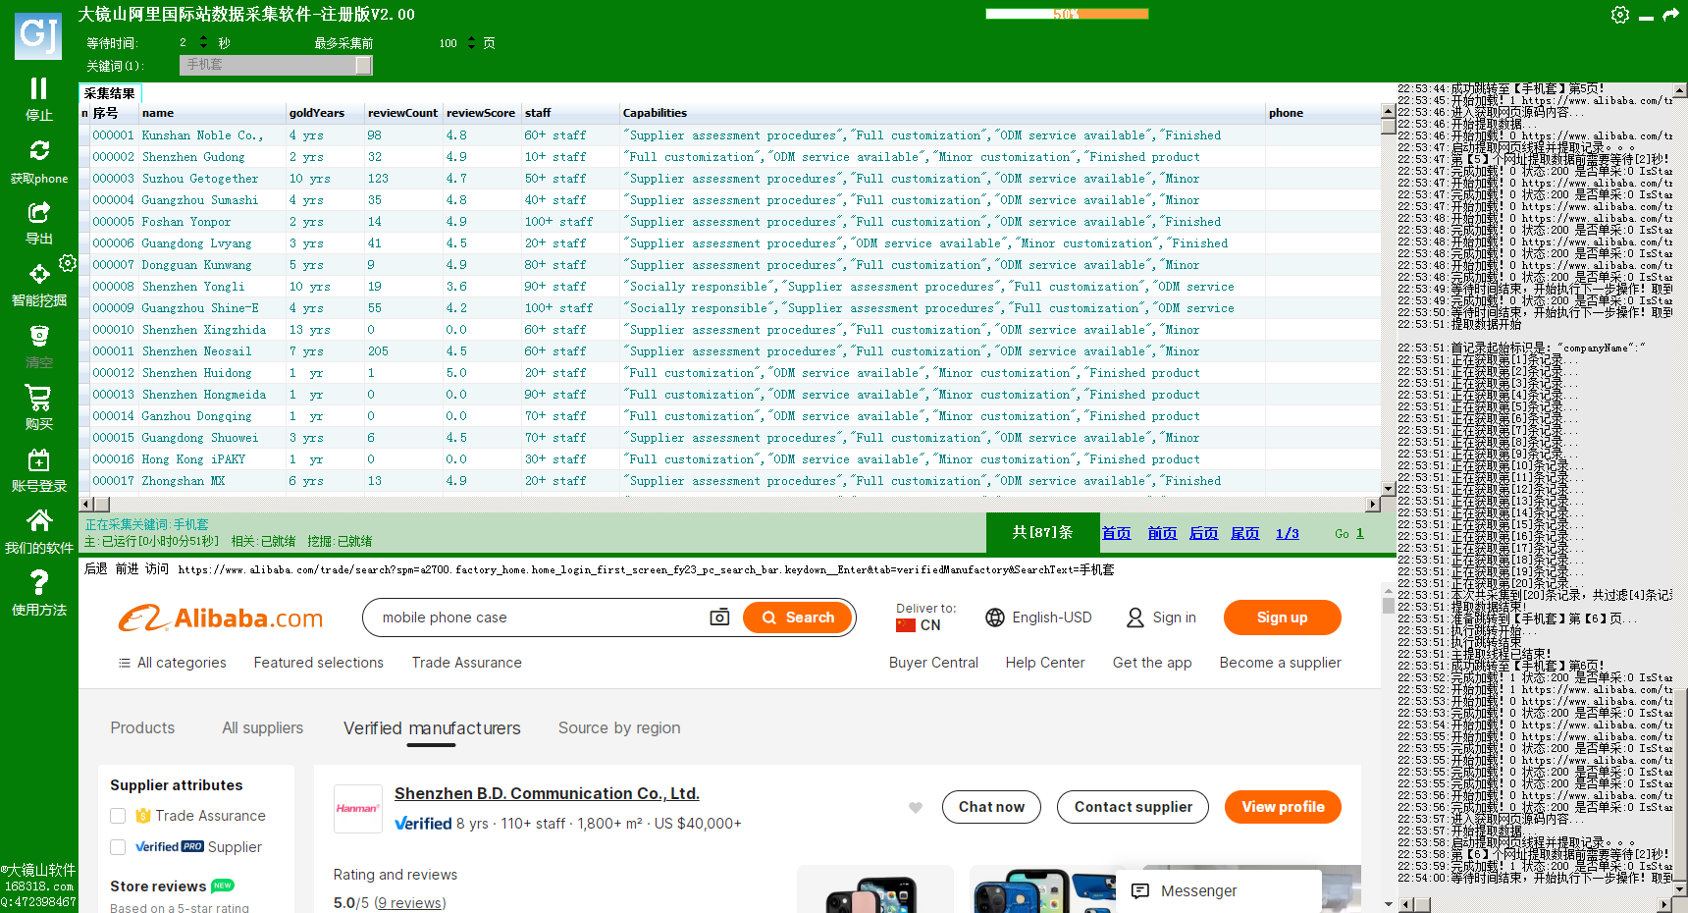Click the pause (停止) icon in sidebar

pyautogui.click(x=38, y=89)
